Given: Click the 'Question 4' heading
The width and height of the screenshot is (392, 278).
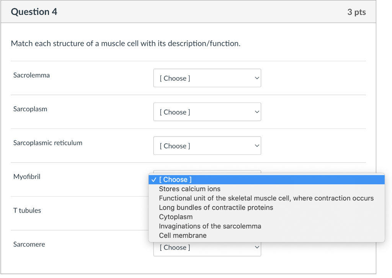Looking at the screenshot, I should click(34, 12).
